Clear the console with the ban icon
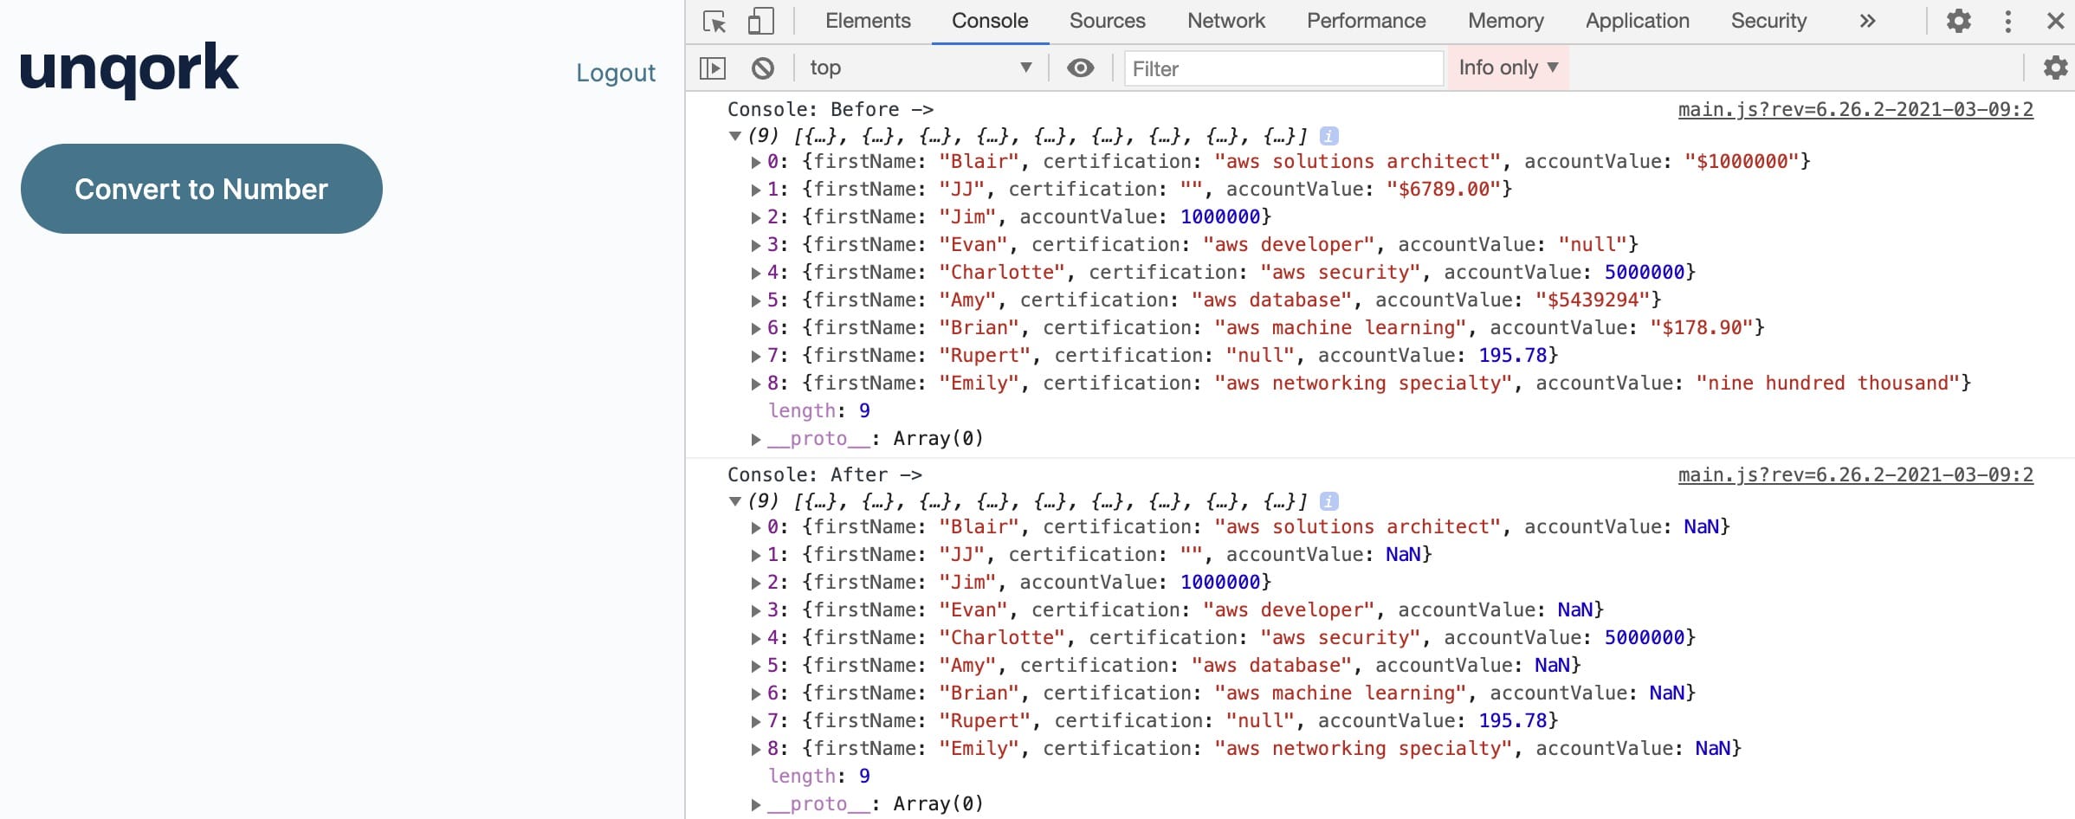The height and width of the screenshot is (819, 2075). point(763,68)
